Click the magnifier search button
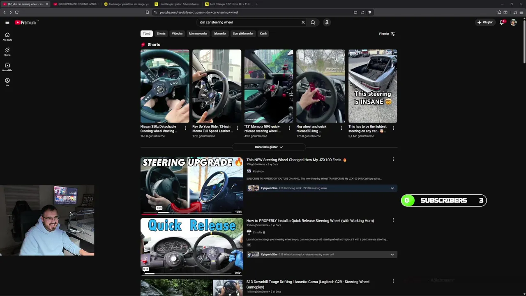 pos(313,23)
